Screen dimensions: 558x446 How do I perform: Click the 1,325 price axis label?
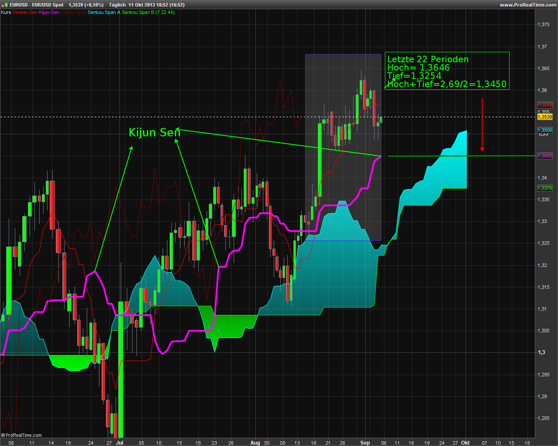[544, 243]
